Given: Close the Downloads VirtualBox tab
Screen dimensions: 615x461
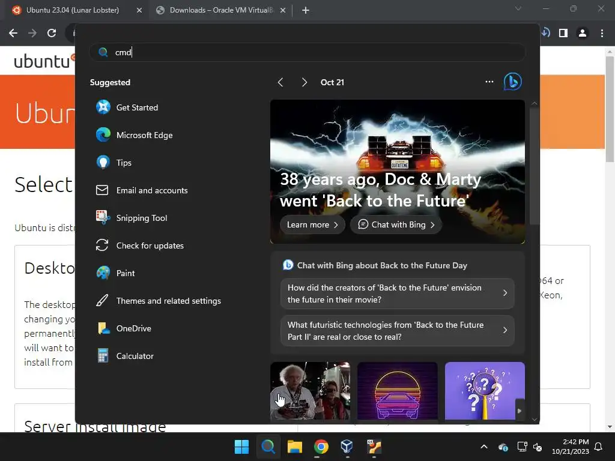Looking at the screenshot, I should click(x=283, y=10).
